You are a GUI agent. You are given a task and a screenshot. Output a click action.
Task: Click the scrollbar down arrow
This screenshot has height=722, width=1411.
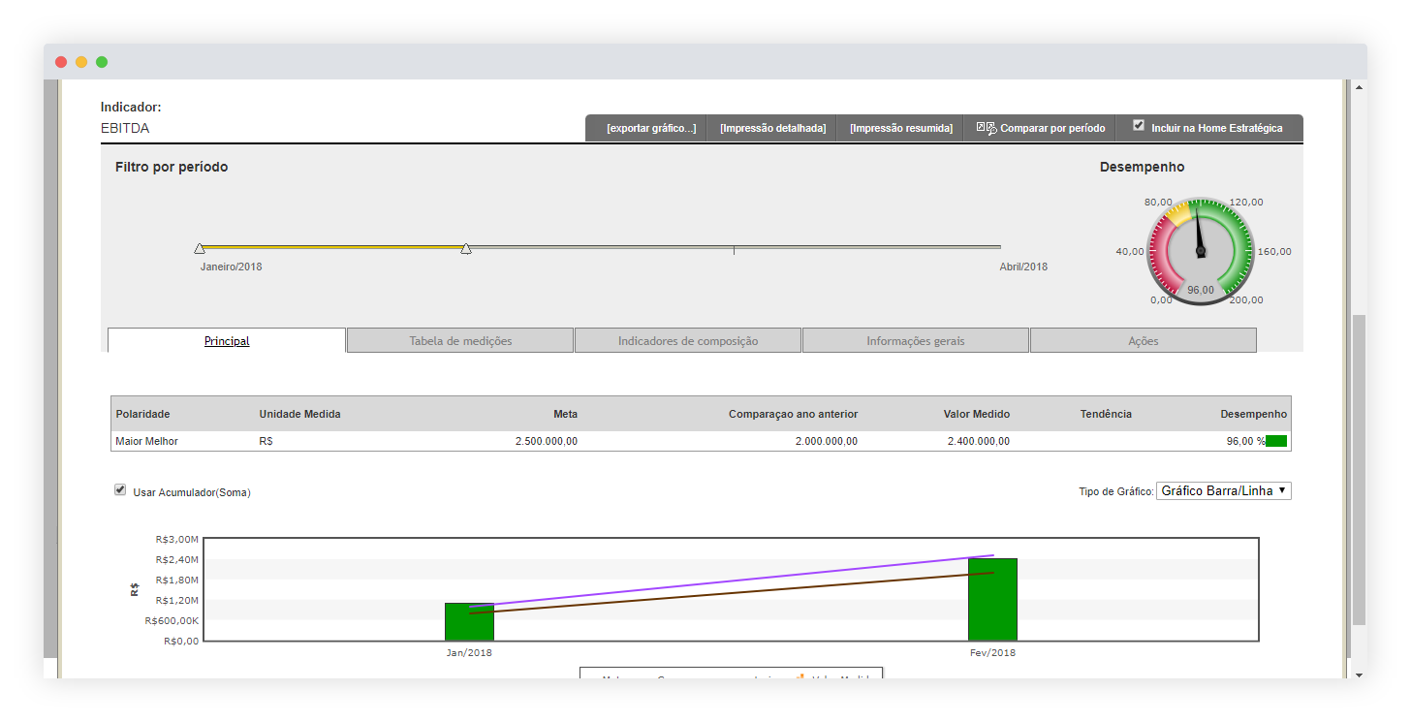1359,674
